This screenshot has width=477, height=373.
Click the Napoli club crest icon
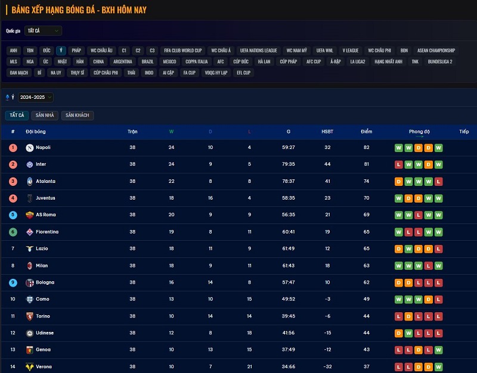coord(29,148)
